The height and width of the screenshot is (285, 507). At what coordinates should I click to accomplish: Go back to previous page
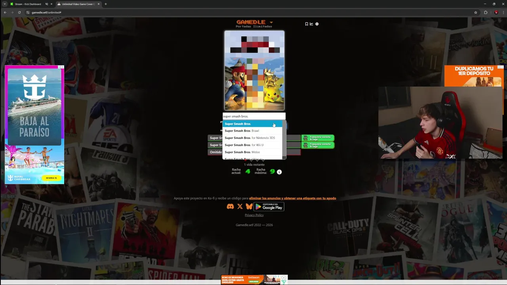(5, 12)
